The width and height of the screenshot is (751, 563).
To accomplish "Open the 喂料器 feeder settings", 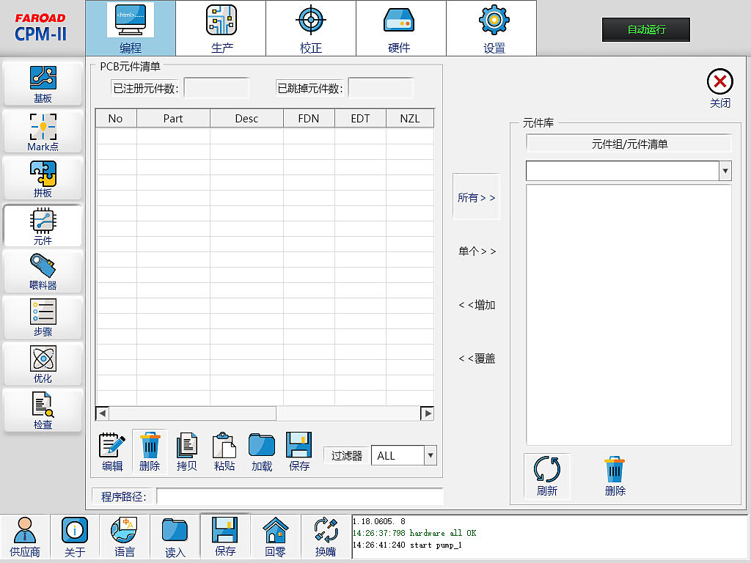I will point(42,271).
